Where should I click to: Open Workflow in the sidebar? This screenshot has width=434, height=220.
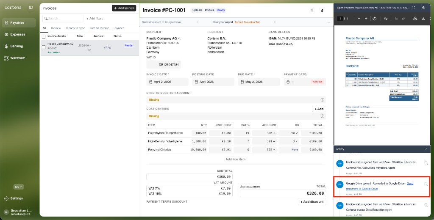click(19, 58)
